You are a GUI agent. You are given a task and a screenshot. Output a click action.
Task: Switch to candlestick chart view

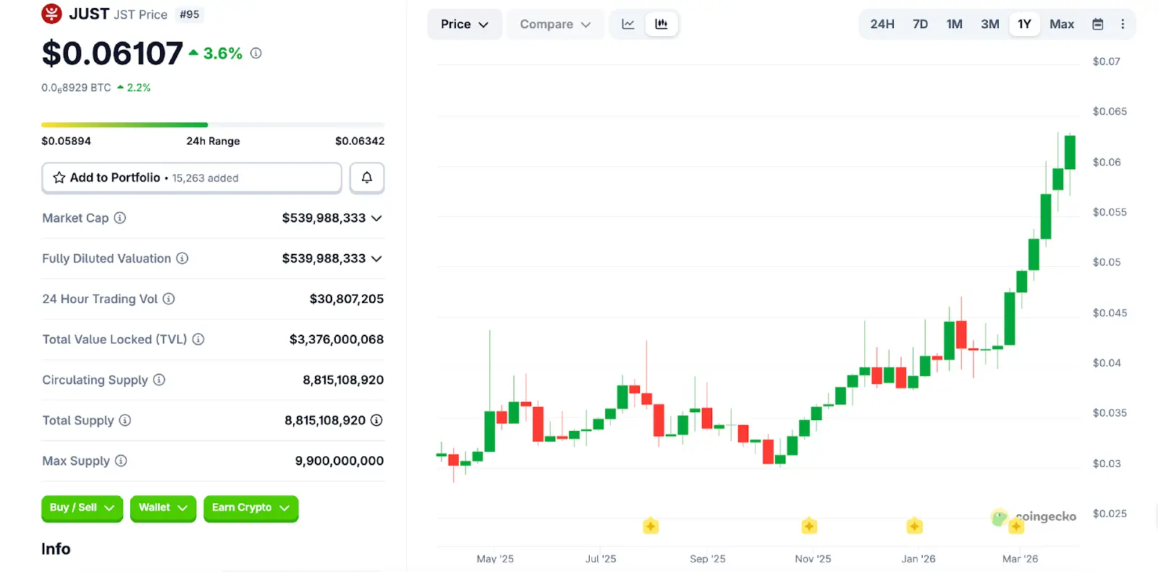[662, 25]
